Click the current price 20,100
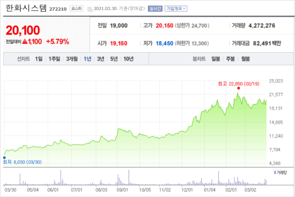The image size is (295, 197). pos(23,30)
